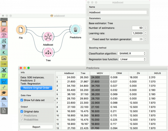Click the Report button
Viewport: 168px width, 131px height.
click(36, 127)
